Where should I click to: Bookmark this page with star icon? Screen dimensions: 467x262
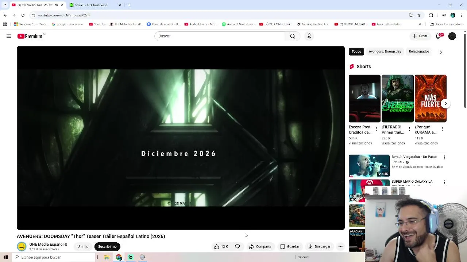(419, 15)
